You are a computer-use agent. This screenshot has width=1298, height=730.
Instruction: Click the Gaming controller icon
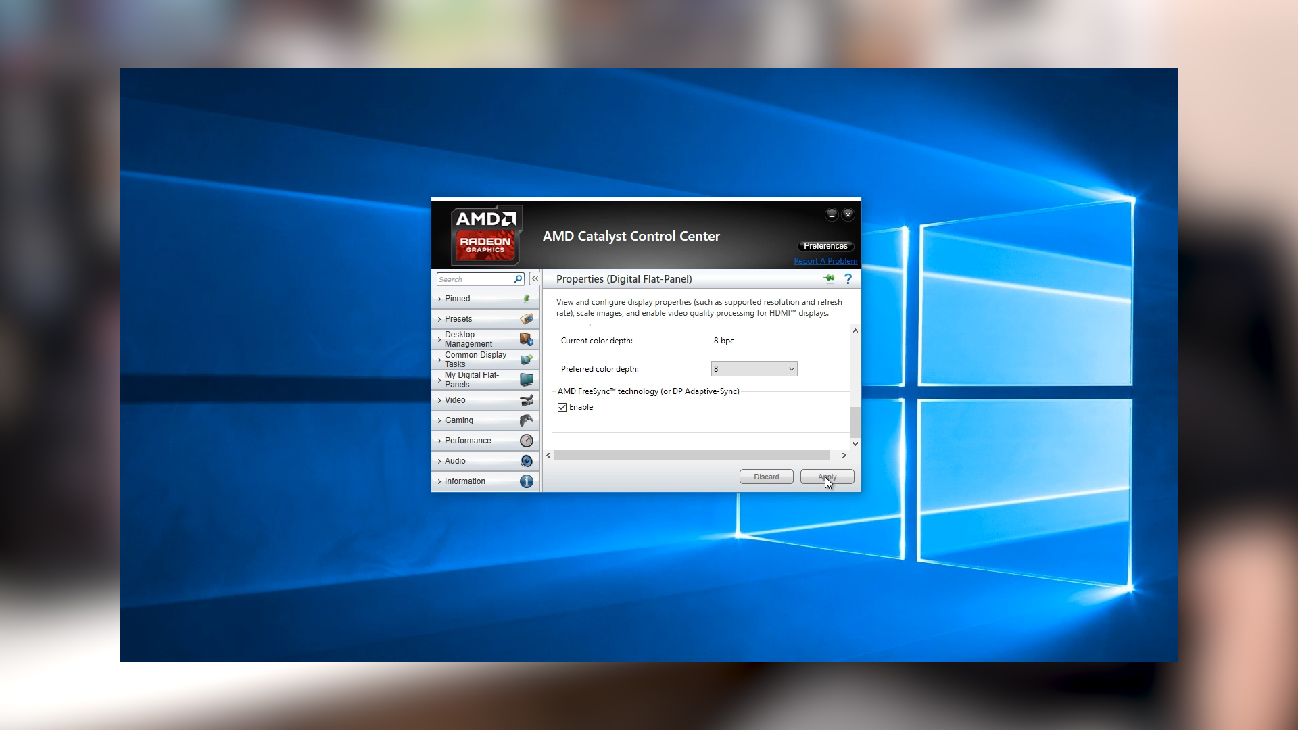[527, 420]
